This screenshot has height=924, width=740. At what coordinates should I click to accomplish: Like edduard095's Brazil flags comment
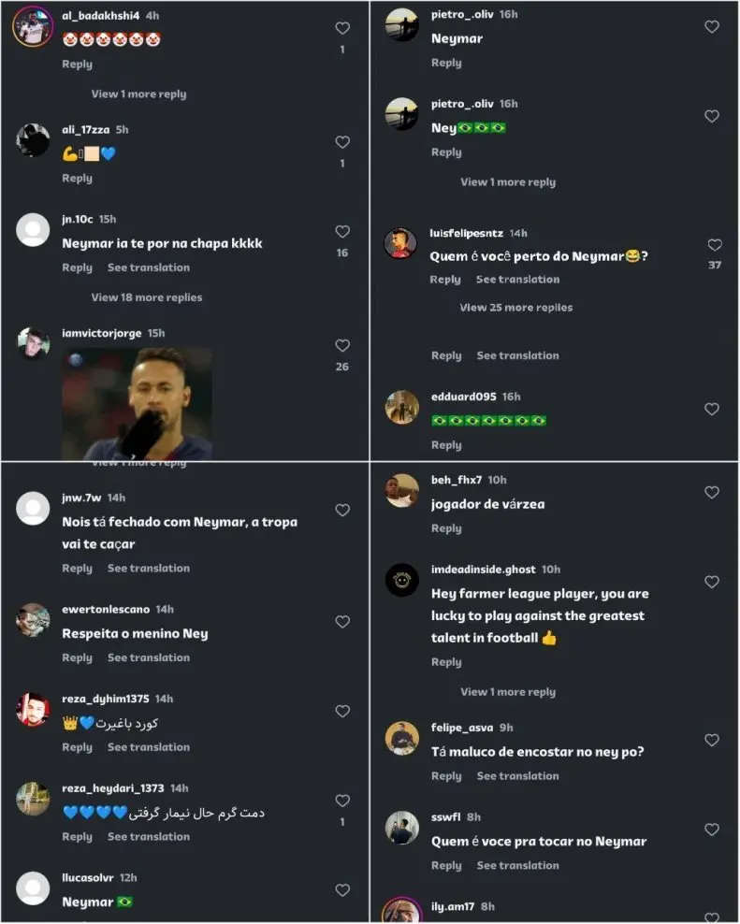point(712,410)
